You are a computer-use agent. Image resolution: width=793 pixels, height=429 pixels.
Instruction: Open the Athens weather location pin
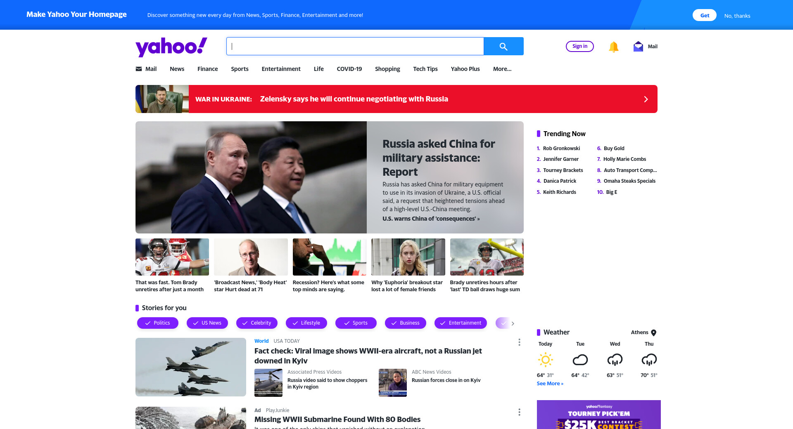click(654, 332)
